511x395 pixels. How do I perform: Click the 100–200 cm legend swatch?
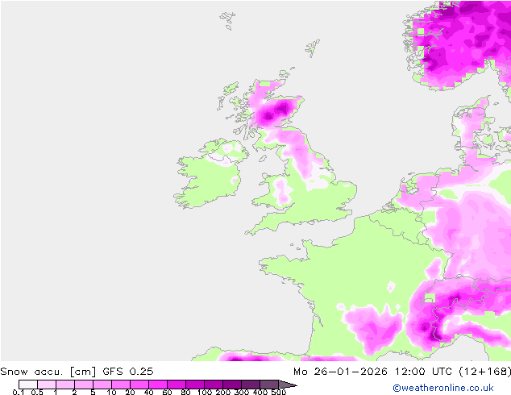[214, 385]
